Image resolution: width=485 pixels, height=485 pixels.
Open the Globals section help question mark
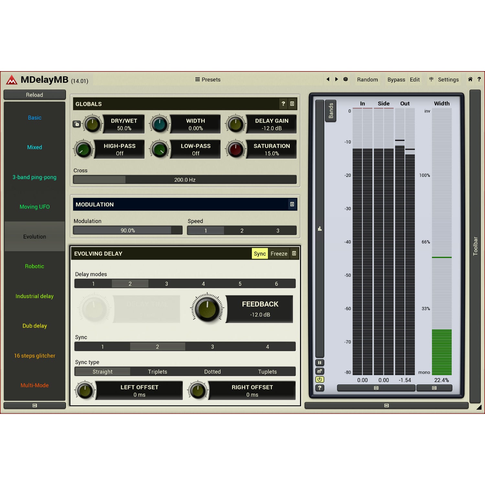pyautogui.click(x=283, y=104)
